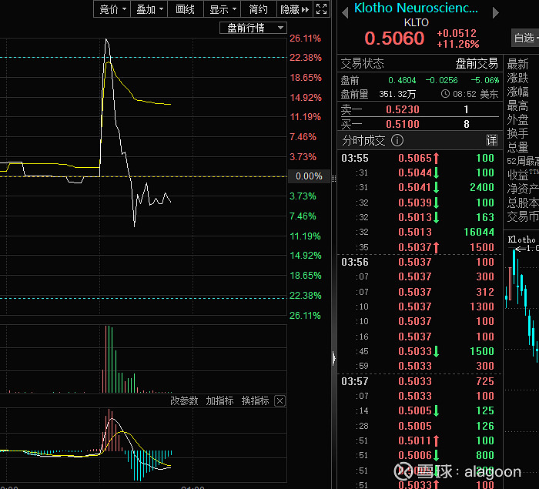Select the 画线 drawing tool button
The image size is (539, 489).
[x=186, y=9]
